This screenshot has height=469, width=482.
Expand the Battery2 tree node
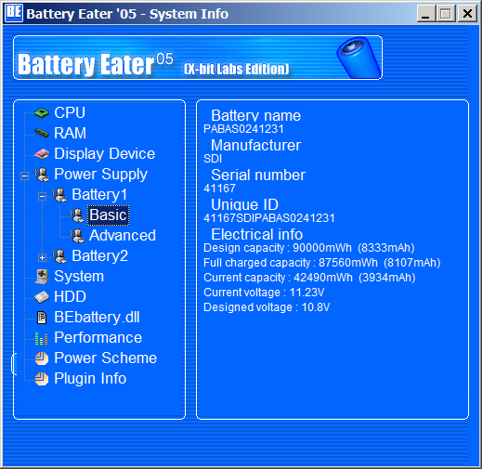coord(42,257)
